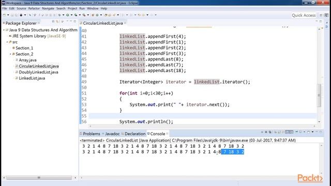Click Display Selected Console icon
This screenshot has height=186, width=331.
tap(300, 132)
